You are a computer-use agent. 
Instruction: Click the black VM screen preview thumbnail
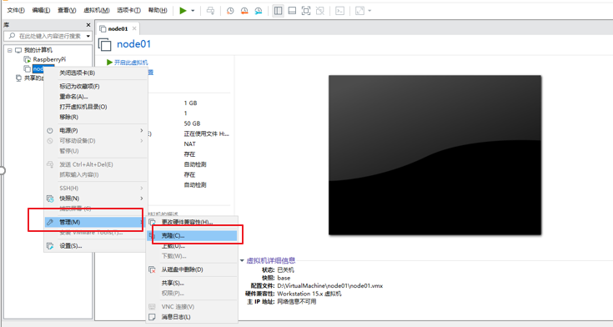pos(435,155)
